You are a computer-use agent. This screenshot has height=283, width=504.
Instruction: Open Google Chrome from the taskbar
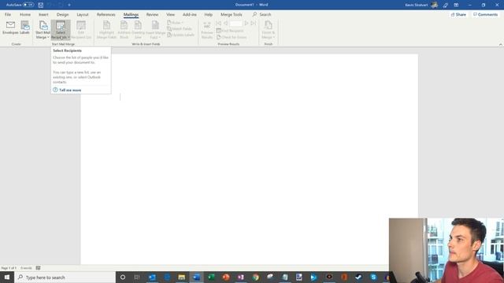point(255,277)
